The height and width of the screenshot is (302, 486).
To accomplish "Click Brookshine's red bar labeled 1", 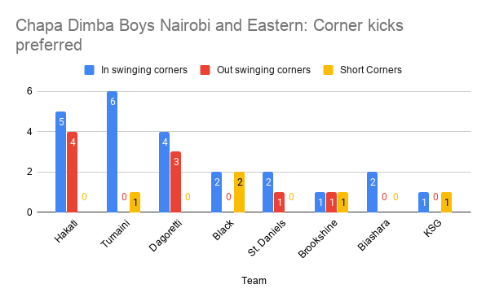I will click(x=331, y=203).
